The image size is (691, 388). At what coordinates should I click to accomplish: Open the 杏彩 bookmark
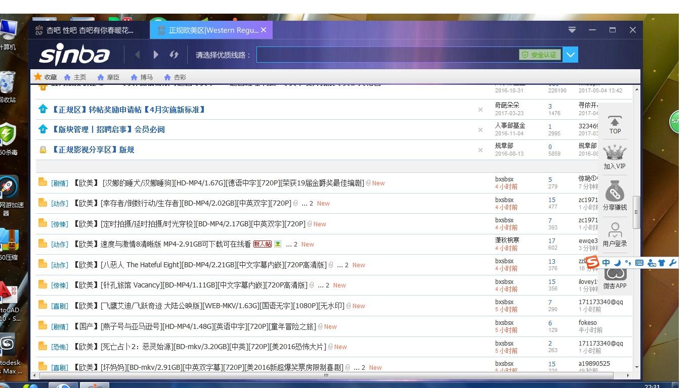175,77
